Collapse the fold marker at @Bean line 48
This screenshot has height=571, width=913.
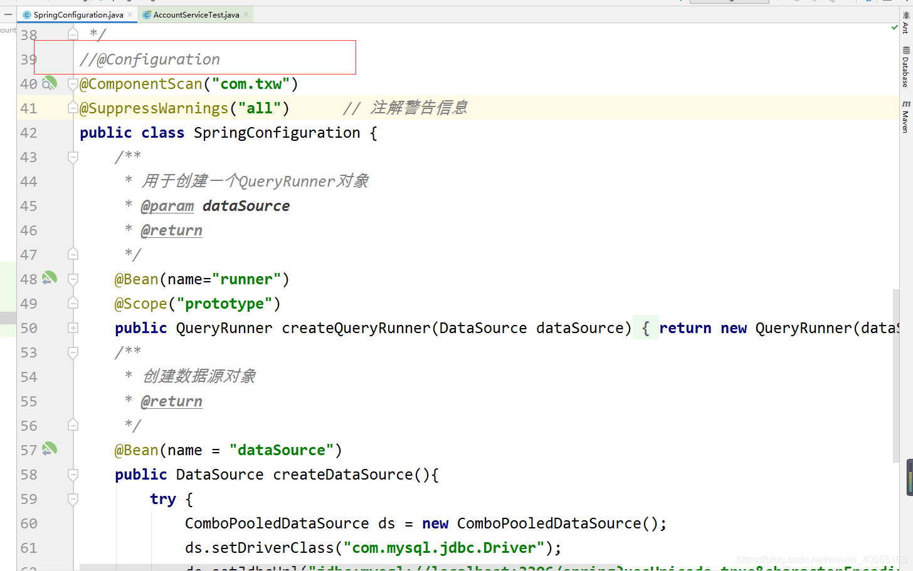pos(73,279)
